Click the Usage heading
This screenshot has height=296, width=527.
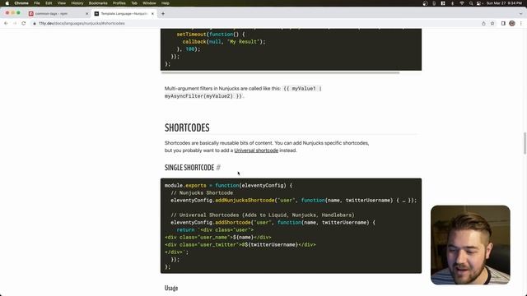coord(171,288)
